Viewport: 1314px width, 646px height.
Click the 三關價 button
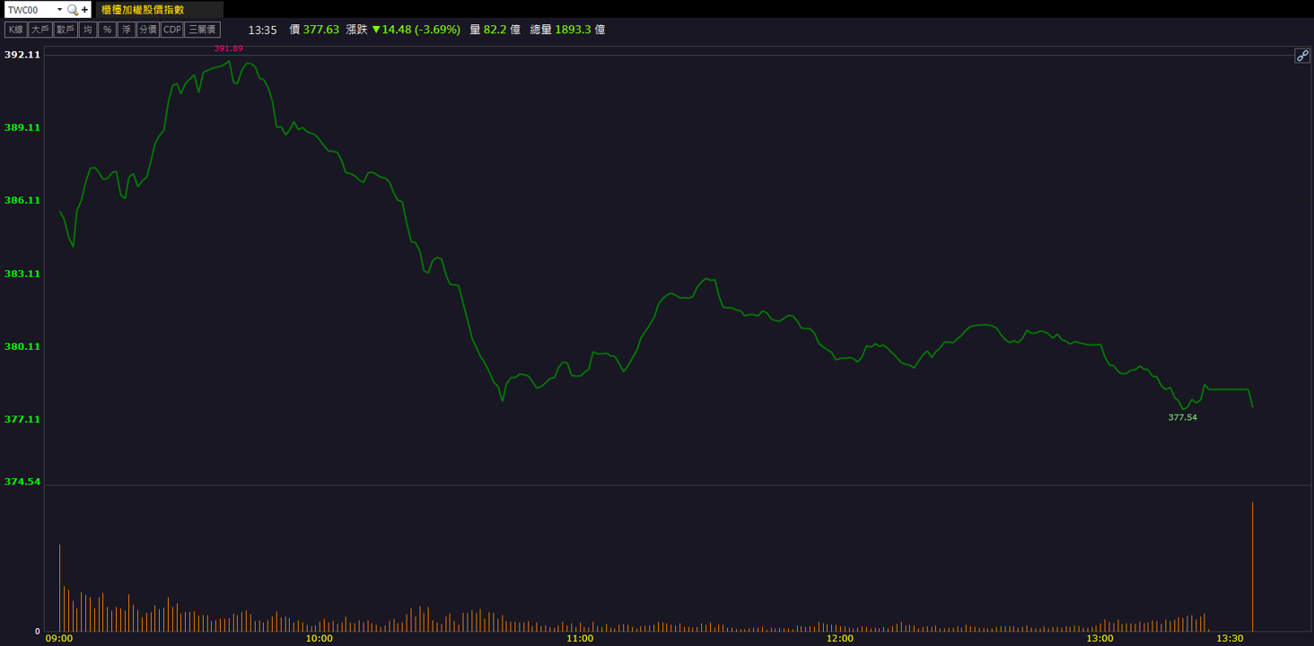(x=203, y=30)
